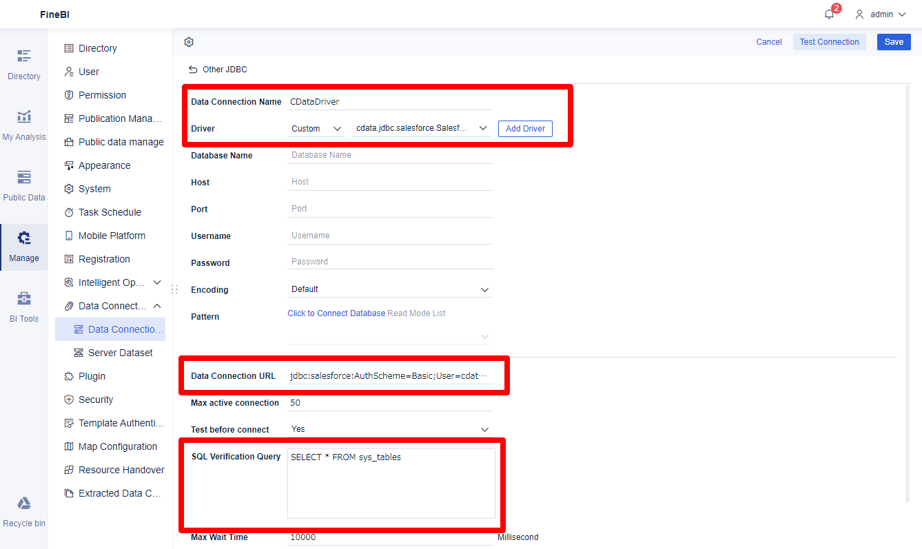The image size is (922, 549).
Task: Click the sidebar resize handle dots
Action: (x=173, y=289)
